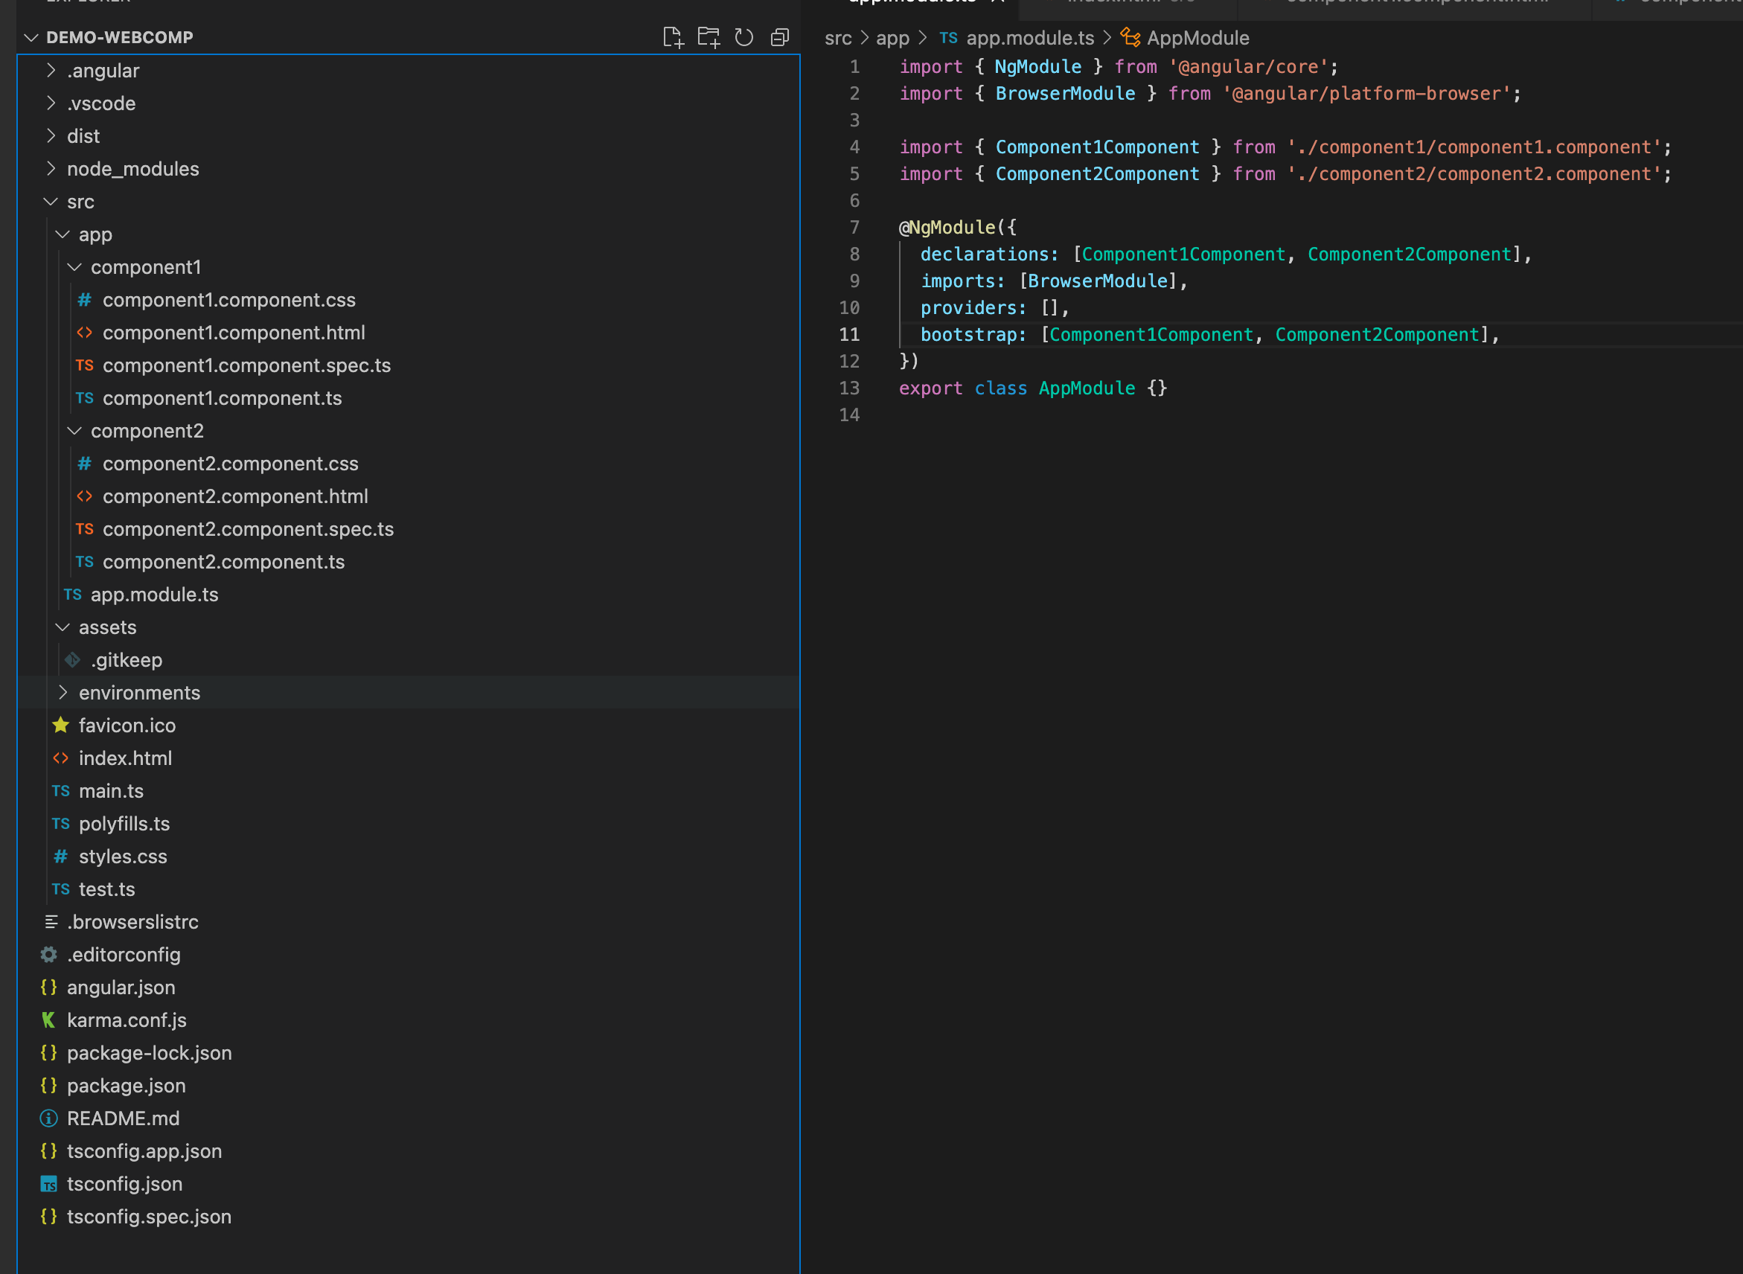The height and width of the screenshot is (1274, 1743).
Task: Click NgModule in the first import line
Action: 1038,67
